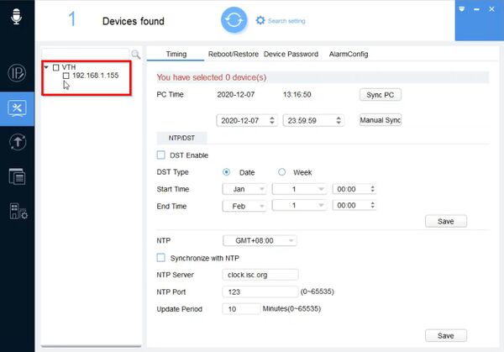Enable the DST Enable checkbox
This screenshot has height=352, width=504.
pyautogui.click(x=160, y=155)
